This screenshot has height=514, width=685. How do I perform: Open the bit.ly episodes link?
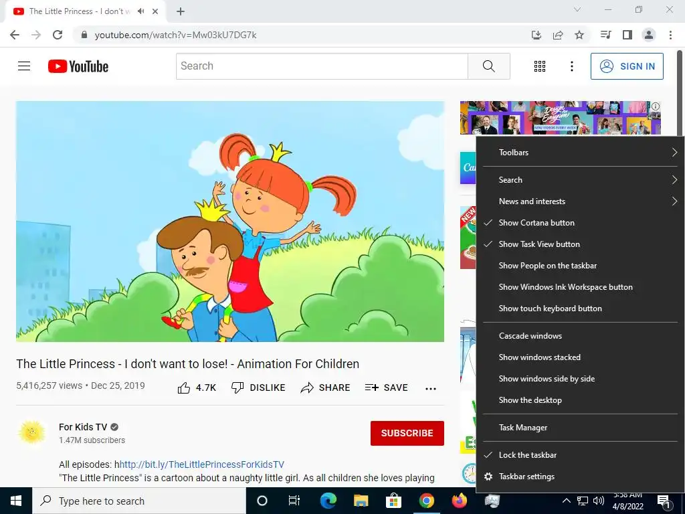point(202,464)
